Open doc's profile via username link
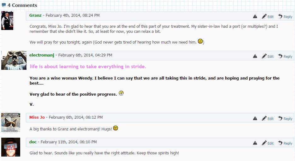 33,142
